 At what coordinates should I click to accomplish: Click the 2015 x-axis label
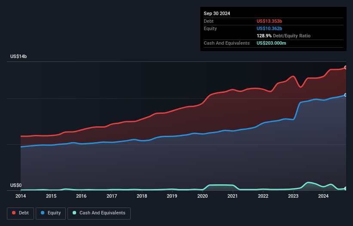pos(51,196)
